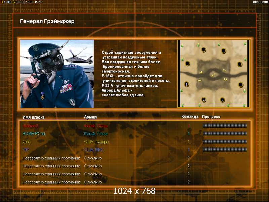Click the 'Команда' column header
Viewport: 269px width, 202px height.
[190, 116]
